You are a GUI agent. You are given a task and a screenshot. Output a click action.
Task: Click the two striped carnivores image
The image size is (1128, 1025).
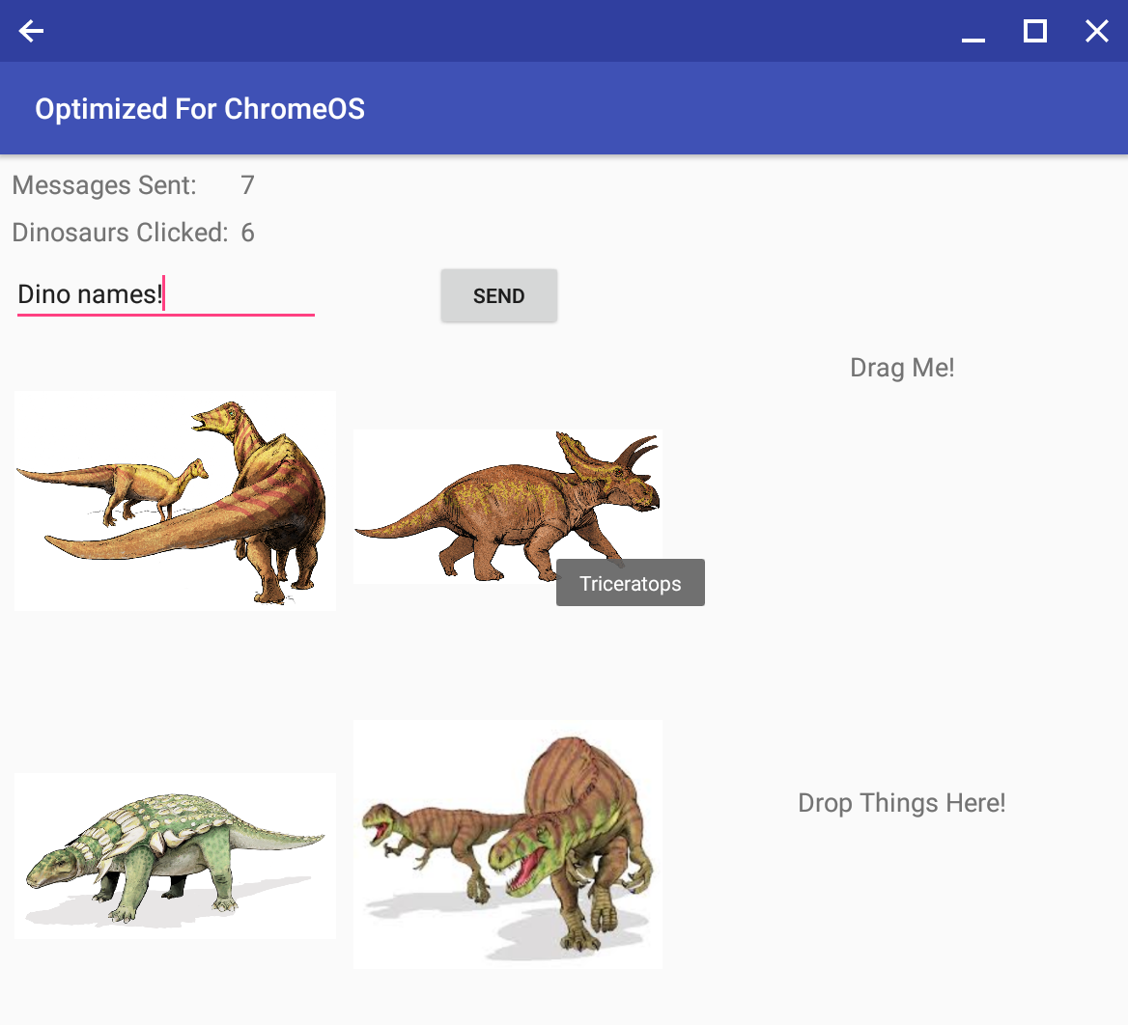pyautogui.click(x=507, y=844)
